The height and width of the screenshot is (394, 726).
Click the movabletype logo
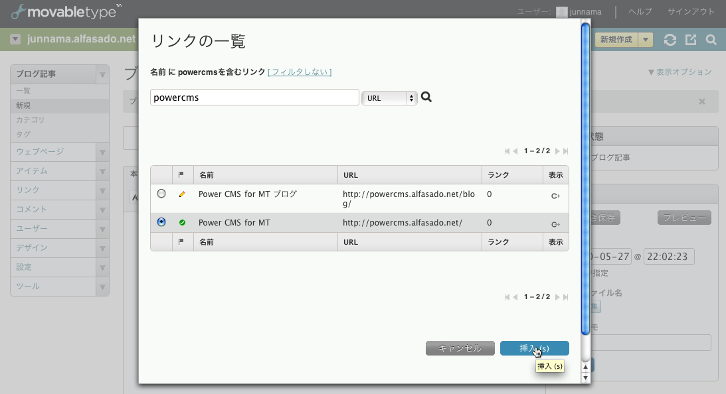click(x=65, y=11)
